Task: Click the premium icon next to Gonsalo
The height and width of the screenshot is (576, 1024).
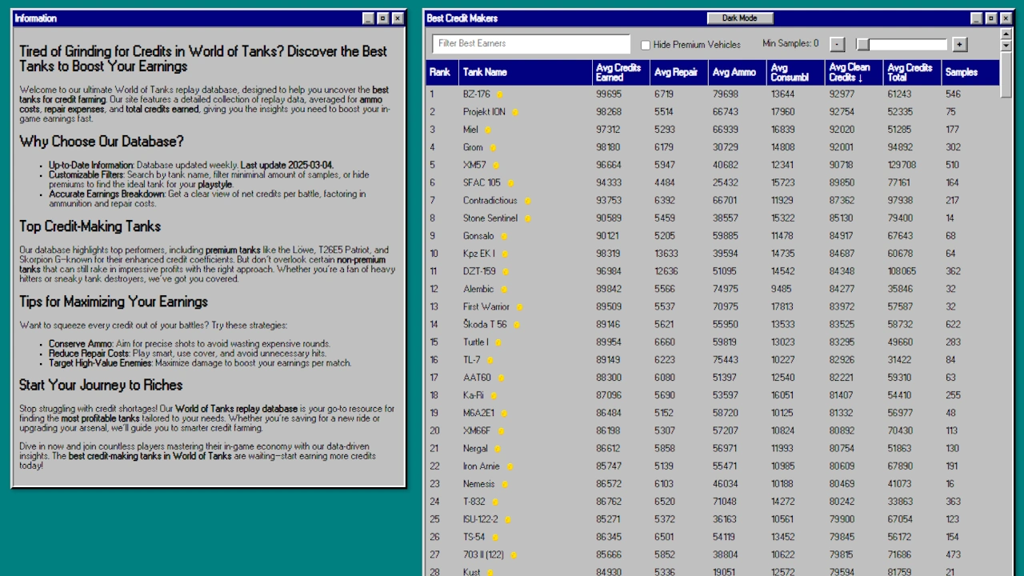Action: tap(503, 236)
